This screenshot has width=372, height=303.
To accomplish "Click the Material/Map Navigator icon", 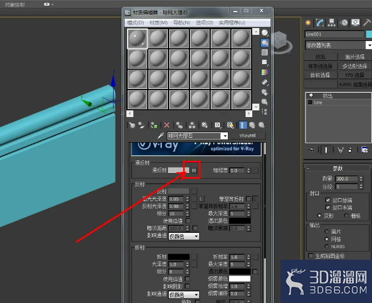I will [x=264, y=112].
